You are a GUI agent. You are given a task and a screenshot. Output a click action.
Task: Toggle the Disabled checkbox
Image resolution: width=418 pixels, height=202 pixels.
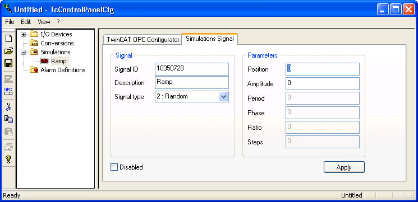[x=114, y=167]
